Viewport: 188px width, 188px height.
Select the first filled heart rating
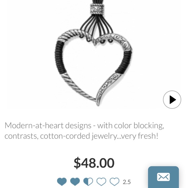[62, 182]
